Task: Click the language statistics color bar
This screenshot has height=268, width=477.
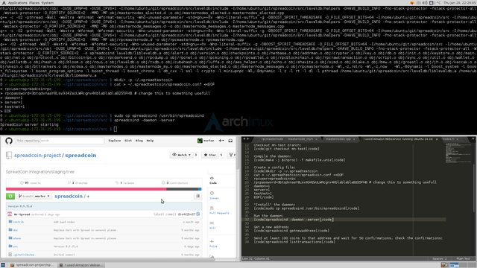Action: point(104,189)
